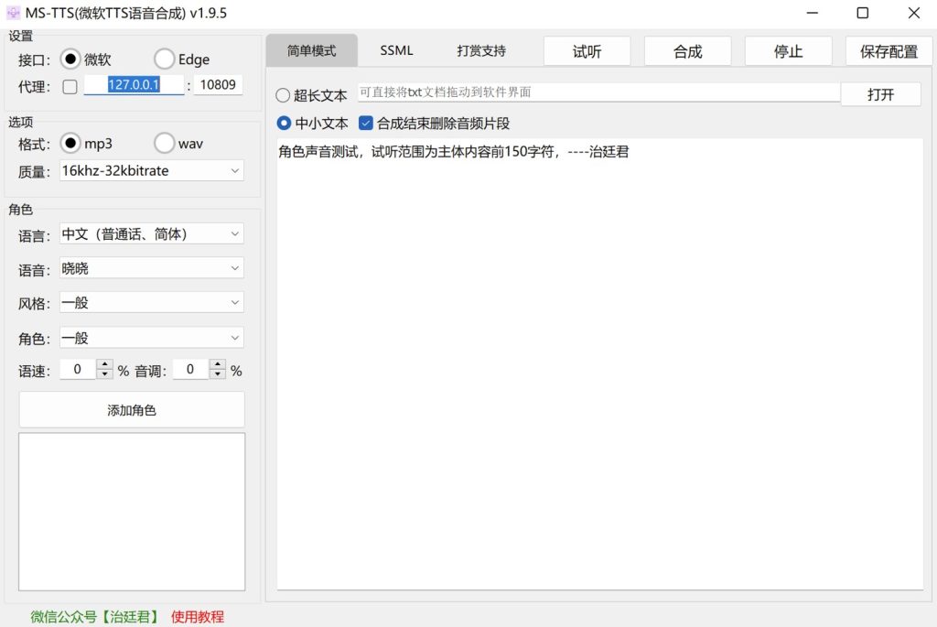Switch to the SSML tab

pyautogui.click(x=396, y=50)
